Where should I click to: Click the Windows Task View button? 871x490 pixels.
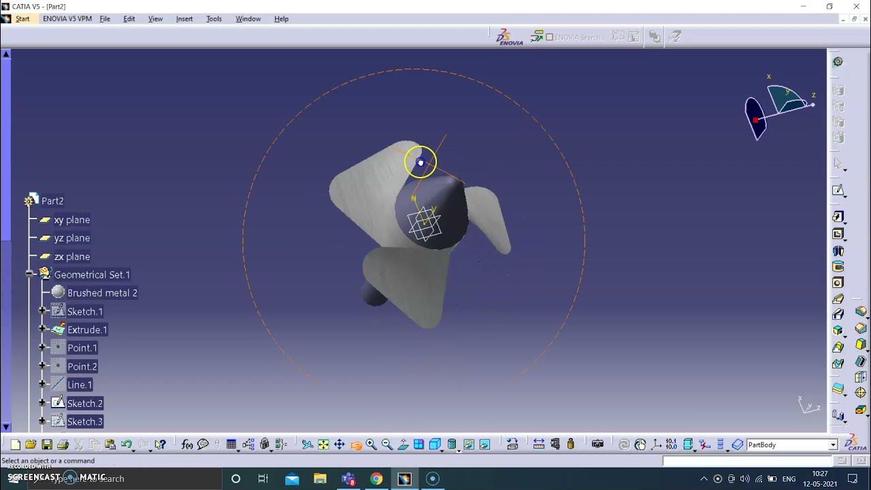click(263, 478)
